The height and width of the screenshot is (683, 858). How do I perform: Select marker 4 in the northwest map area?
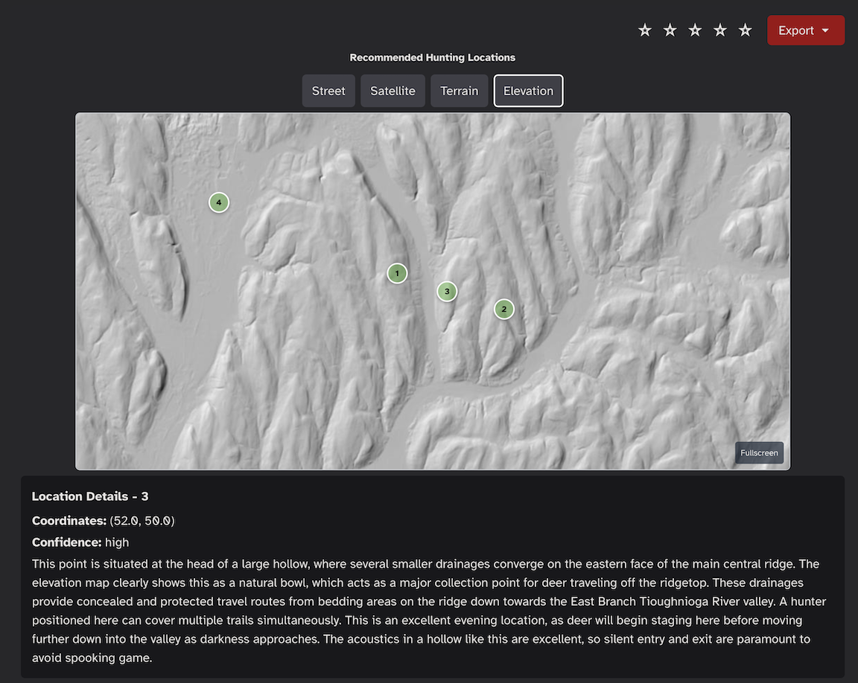[219, 202]
